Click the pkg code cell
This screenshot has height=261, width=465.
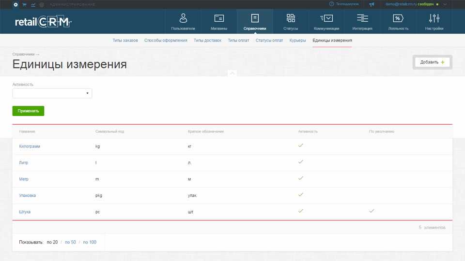tap(99, 195)
